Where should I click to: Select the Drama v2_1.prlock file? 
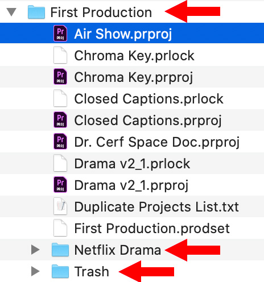coord(132,163)
